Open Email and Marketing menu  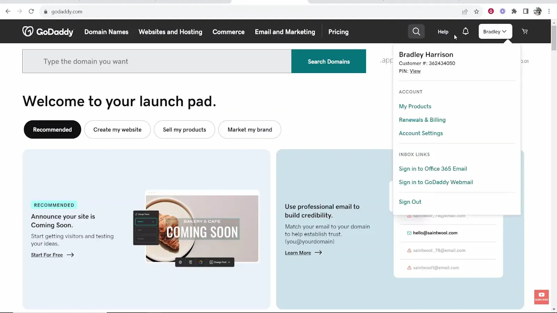click(285, 32)
